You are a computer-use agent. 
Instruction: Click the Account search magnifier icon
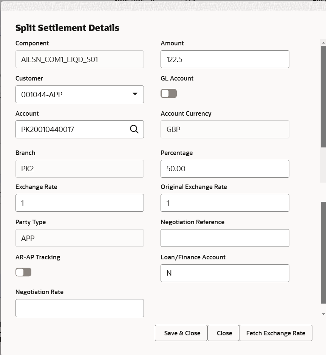(134, 129)
